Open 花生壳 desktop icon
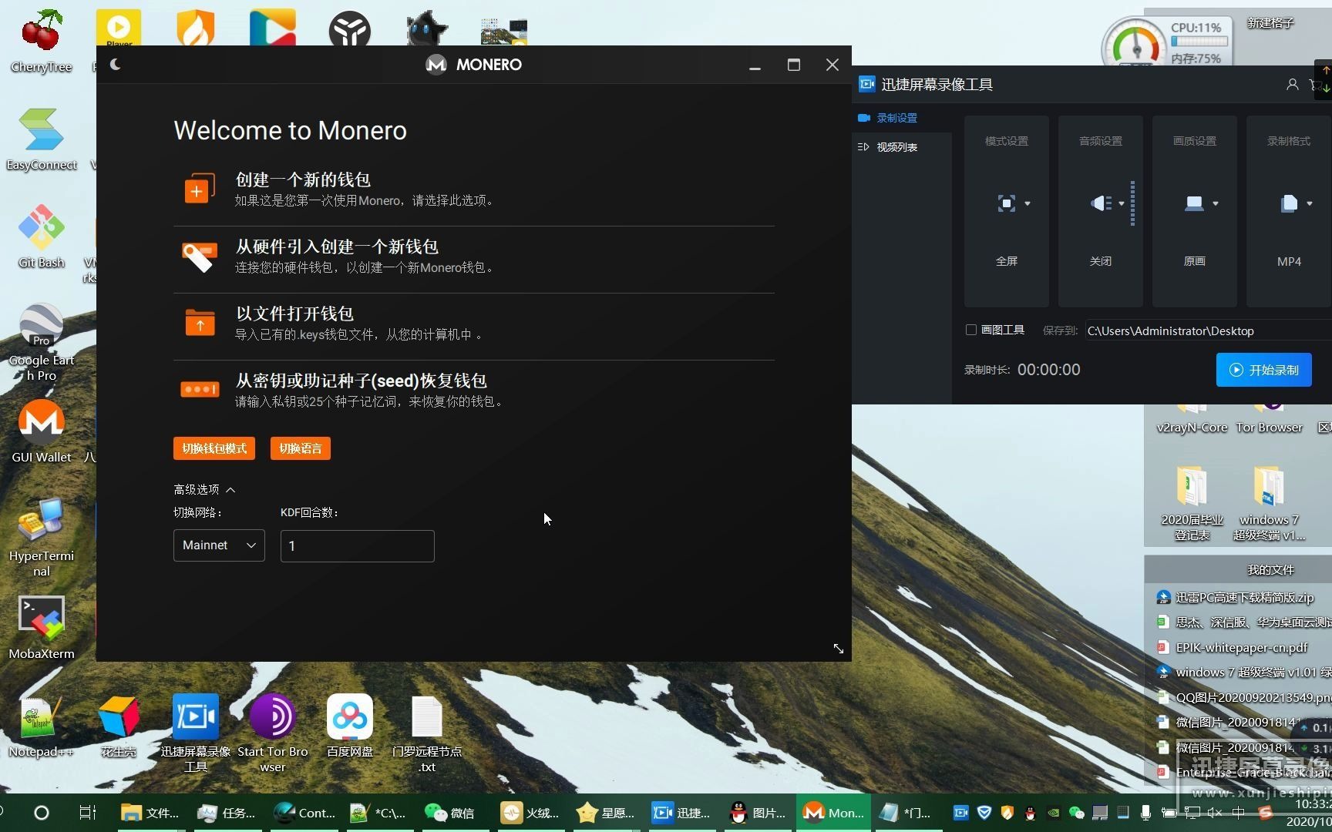The image size is (1332, 832). tap(119, 726)
